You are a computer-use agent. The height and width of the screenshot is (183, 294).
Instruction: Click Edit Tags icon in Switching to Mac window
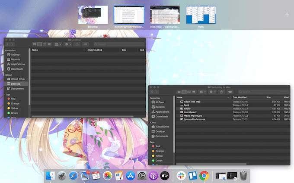tap(230, 92)
